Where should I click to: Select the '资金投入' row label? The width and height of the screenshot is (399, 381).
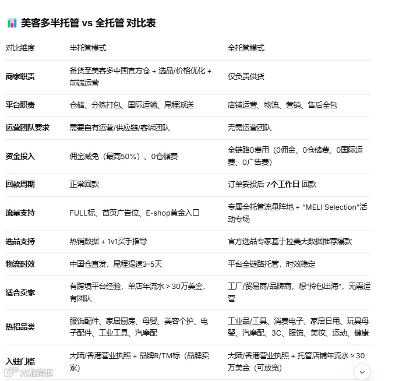[x=20, y=156]
